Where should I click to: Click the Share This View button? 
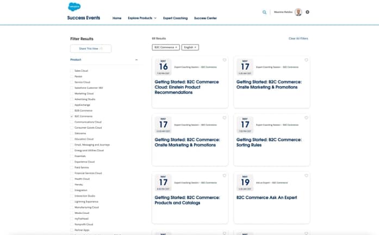(90, 49)
